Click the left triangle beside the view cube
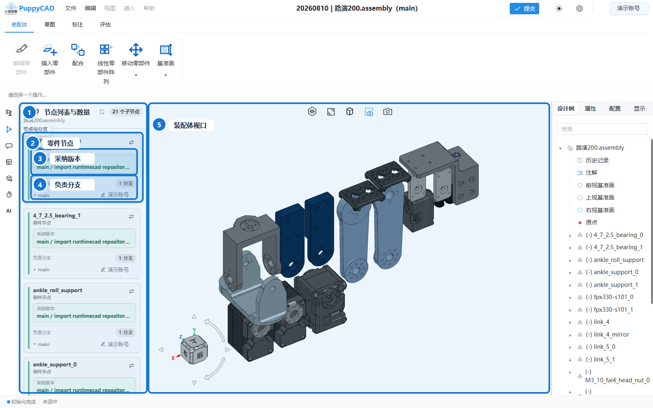The image size is (653, 408). click(x=161, y=350)
